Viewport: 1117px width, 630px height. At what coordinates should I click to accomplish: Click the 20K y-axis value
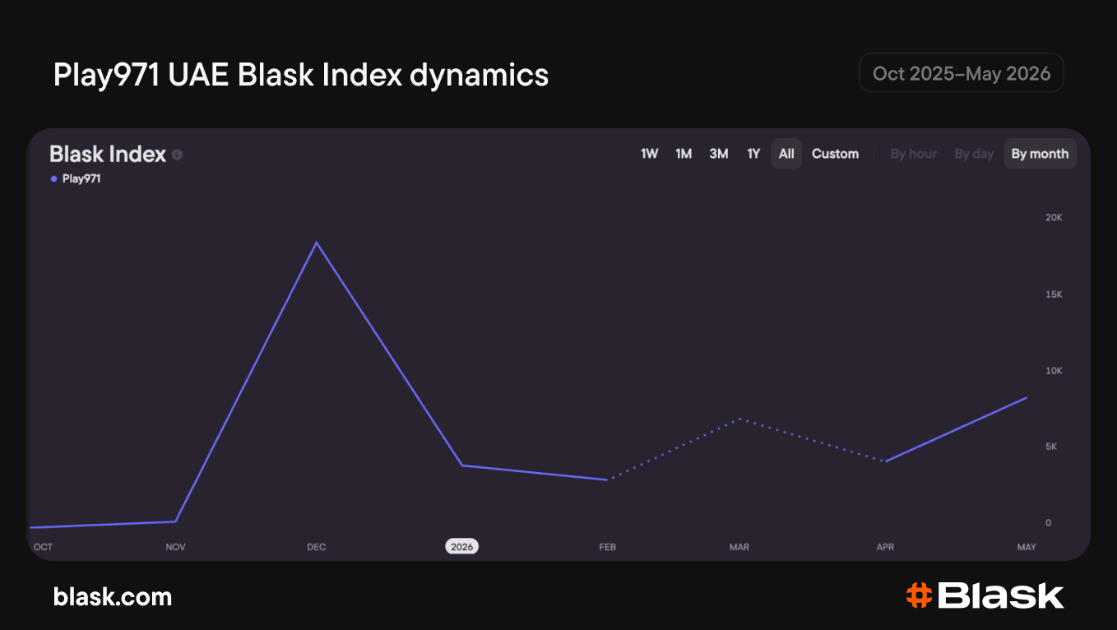tap(1054, 218)
